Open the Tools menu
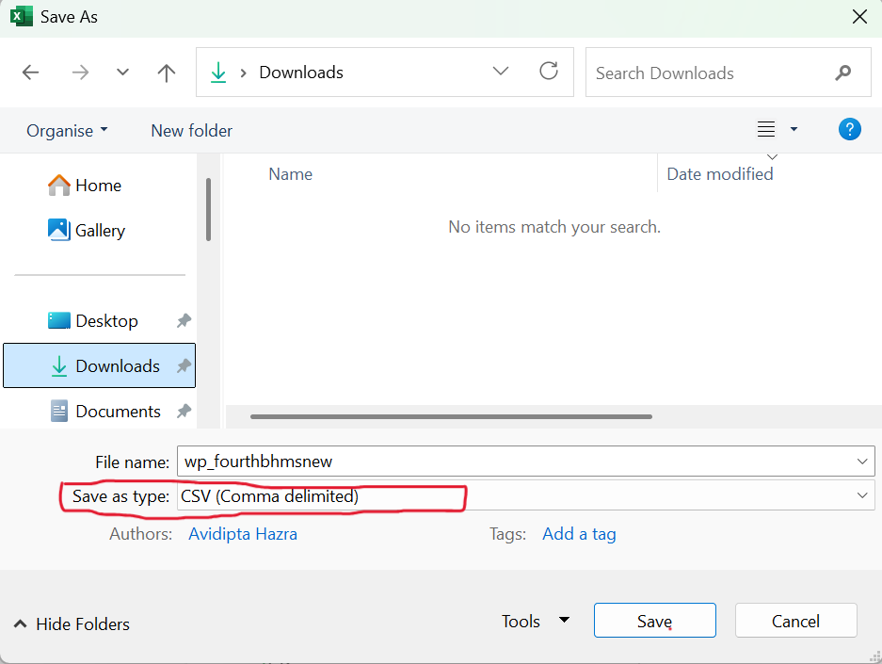 [536, 621]
